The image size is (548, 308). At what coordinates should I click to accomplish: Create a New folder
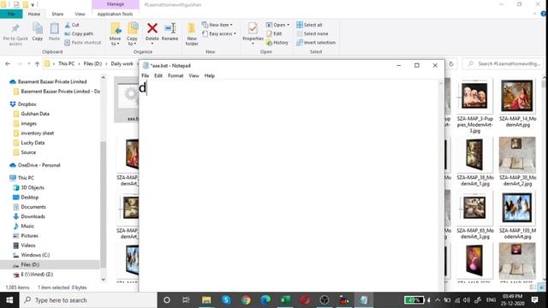[x=192, y=34]
